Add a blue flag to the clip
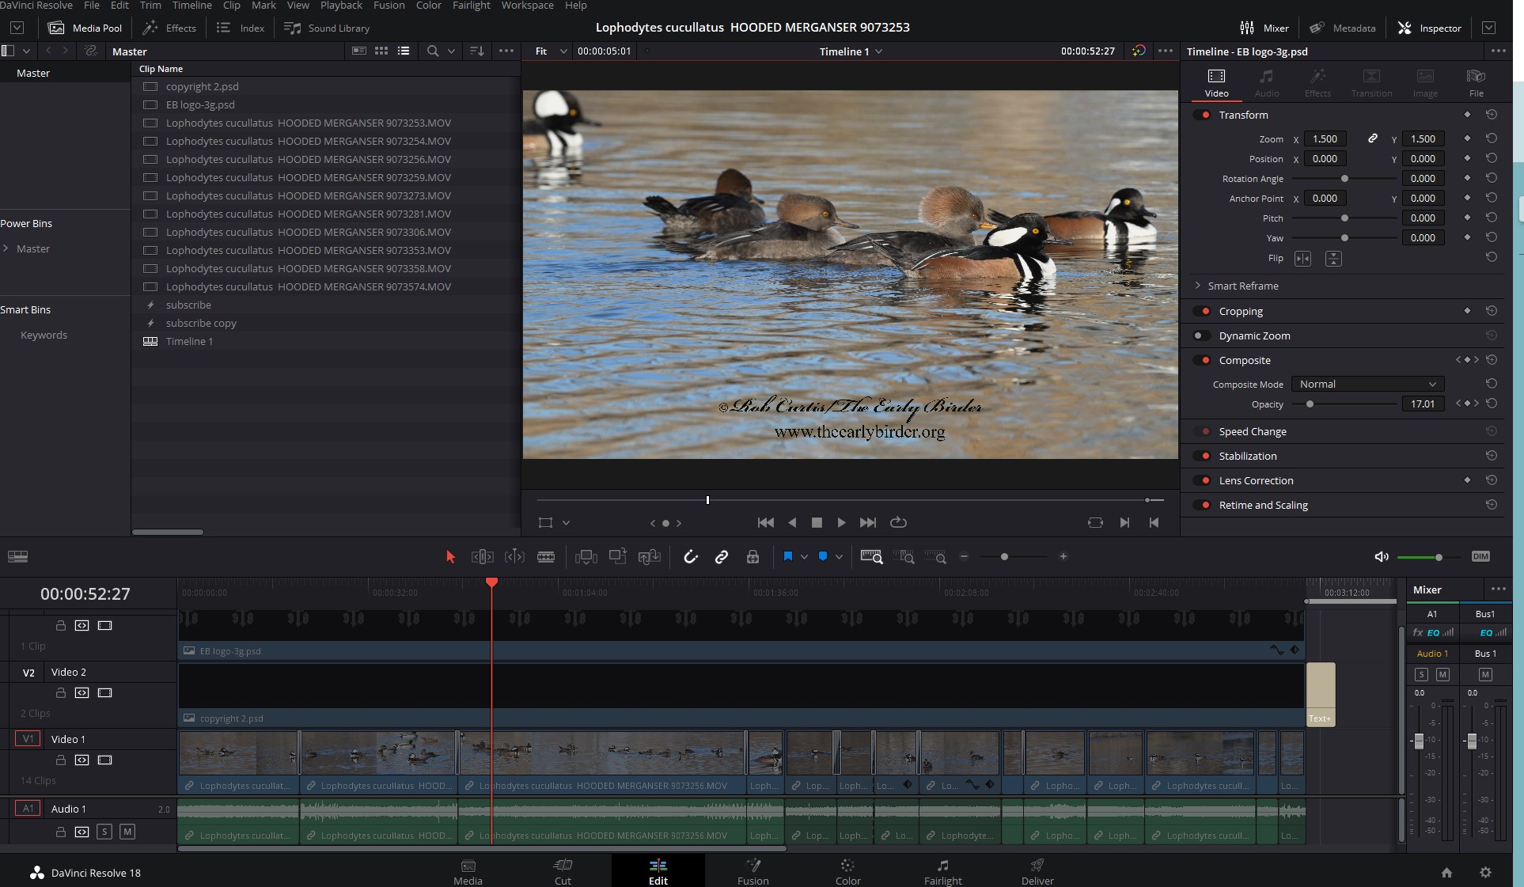 [788, 556]
